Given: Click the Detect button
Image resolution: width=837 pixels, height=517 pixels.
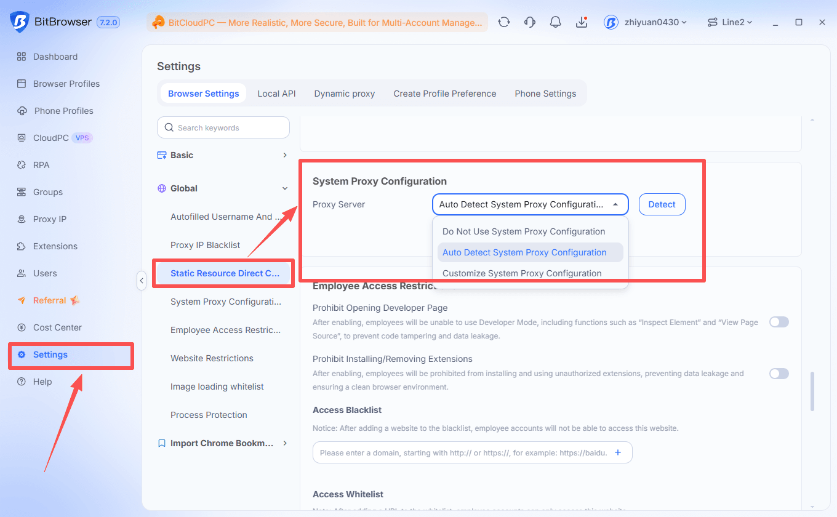Looking at the screenshot, I should 662,204.
